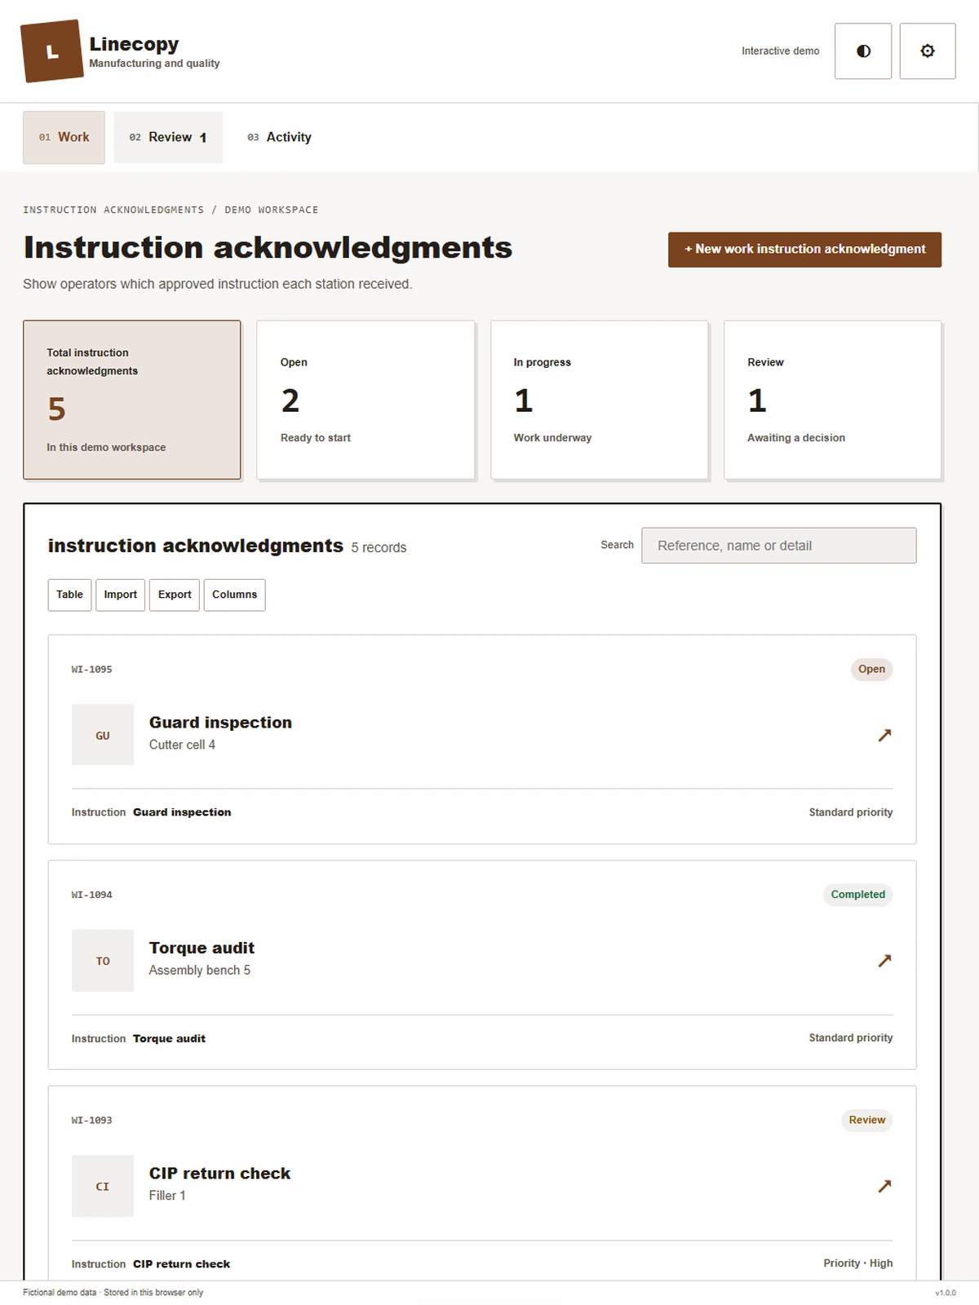Select the Total instruction acknowledgments card
This screenshot has width=979, height=1305.
click(132, 400)
